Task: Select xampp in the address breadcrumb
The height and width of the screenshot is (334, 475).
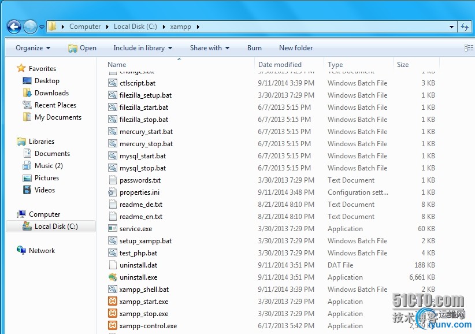Action: pos(180,27)
